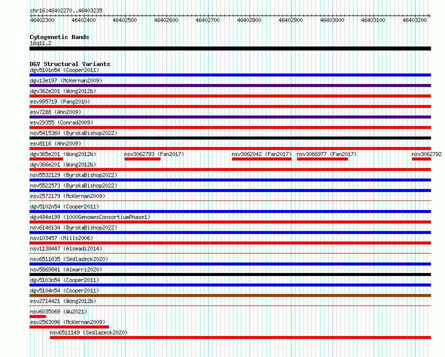This screenshot has width=445, height=357.
Task: Click the short red dgv365e201 bar
Action: tap(46, 159)
